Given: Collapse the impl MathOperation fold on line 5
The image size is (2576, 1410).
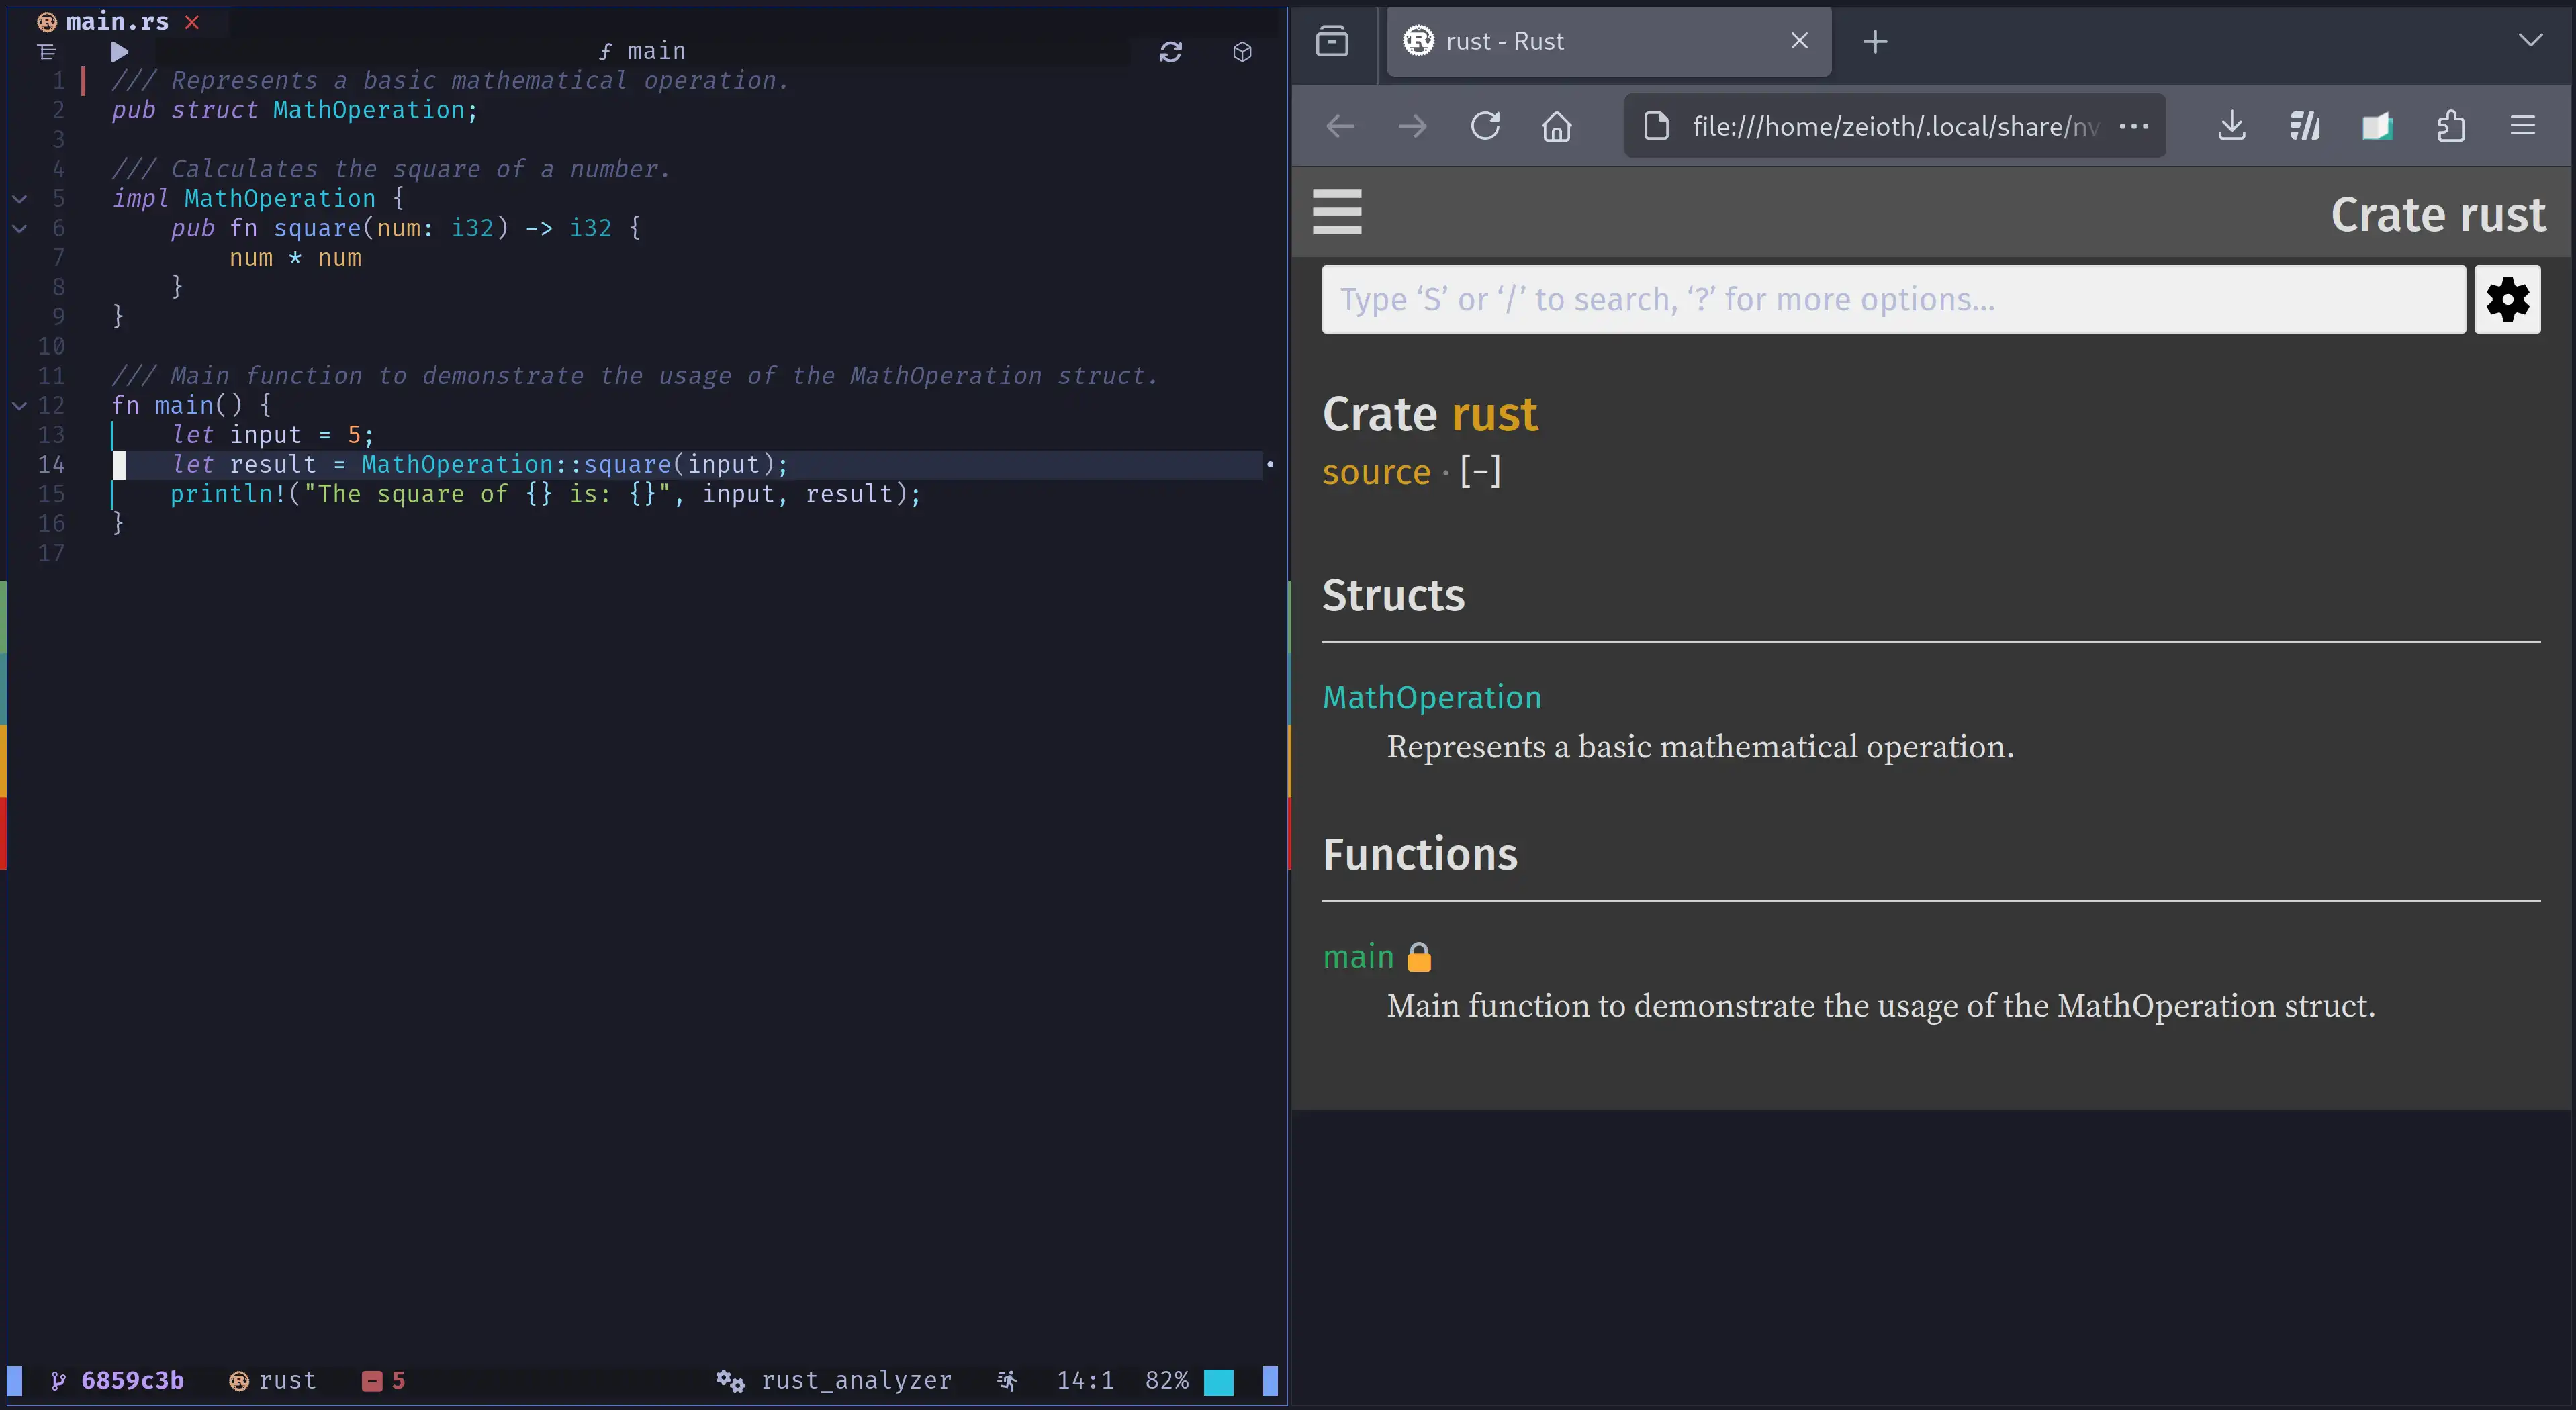Looking at the screenshot, I should tap(19, 199).
